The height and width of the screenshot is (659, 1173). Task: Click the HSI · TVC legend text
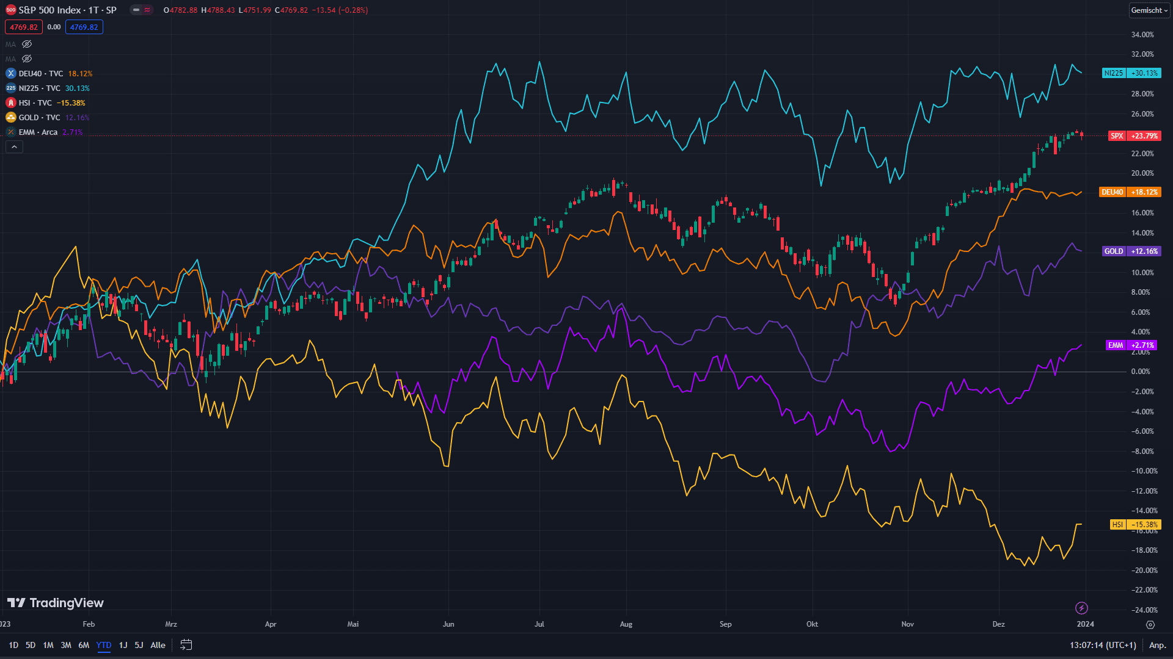pos(35,103)
